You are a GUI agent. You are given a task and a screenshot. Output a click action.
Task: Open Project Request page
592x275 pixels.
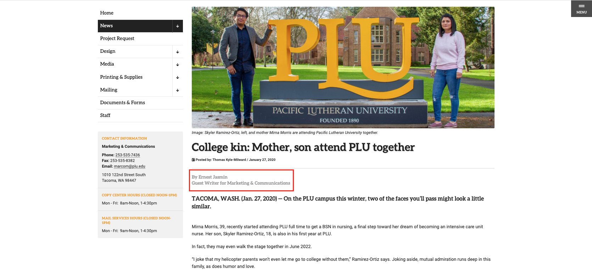117,38
